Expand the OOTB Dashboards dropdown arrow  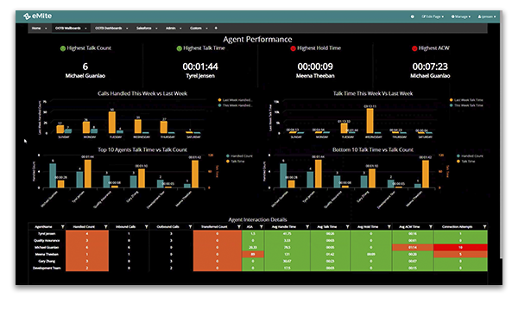[127, 29]
